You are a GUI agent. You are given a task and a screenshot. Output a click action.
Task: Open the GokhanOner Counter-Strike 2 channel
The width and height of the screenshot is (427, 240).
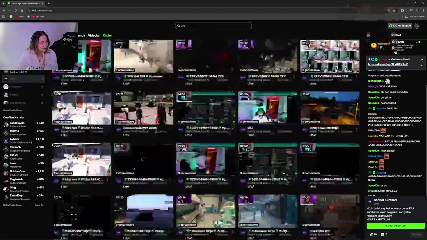point(23,173)
